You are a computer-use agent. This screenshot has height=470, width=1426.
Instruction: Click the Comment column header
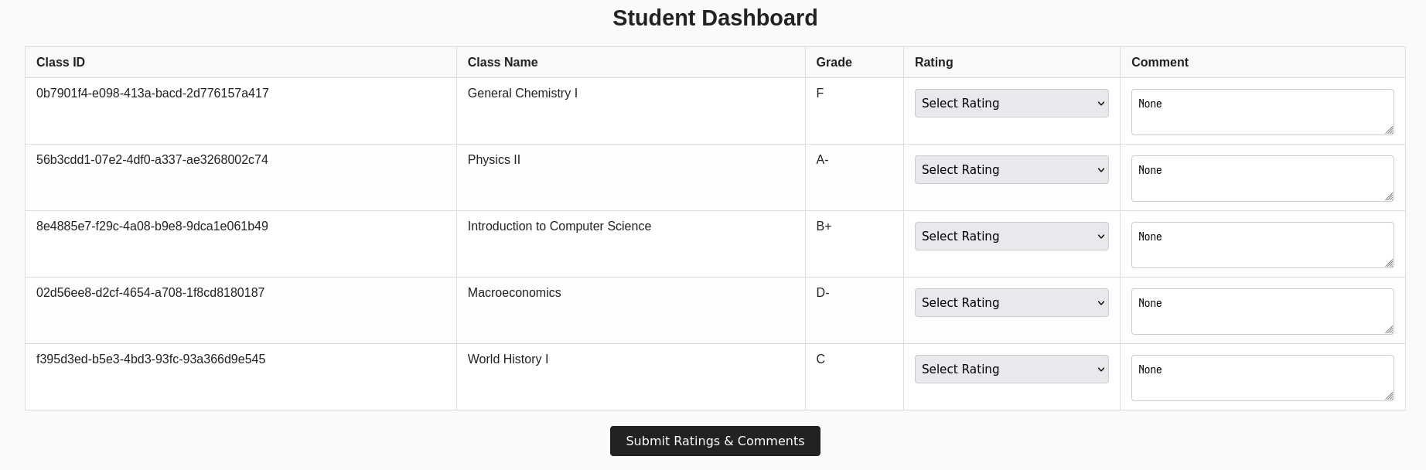pyautogui.click(x=1160, y=62)
